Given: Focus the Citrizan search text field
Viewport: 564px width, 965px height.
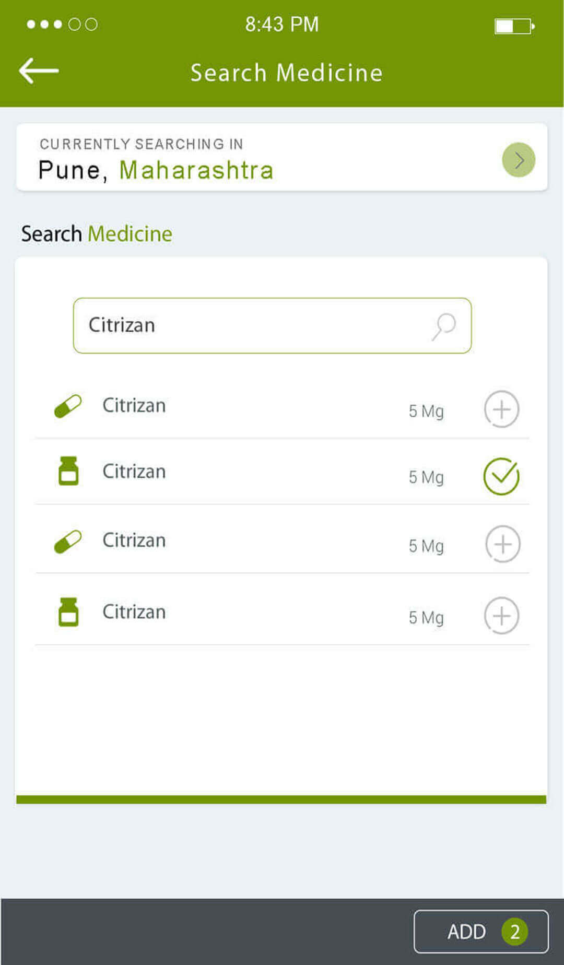Looking at the screenshot, I should point(256,325).
